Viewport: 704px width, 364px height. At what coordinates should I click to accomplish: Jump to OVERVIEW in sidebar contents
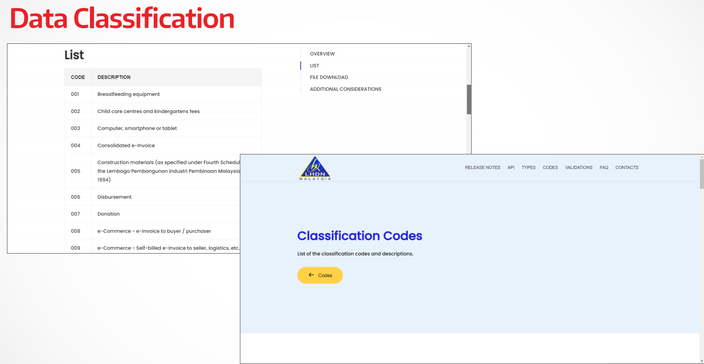click(322, 54)
